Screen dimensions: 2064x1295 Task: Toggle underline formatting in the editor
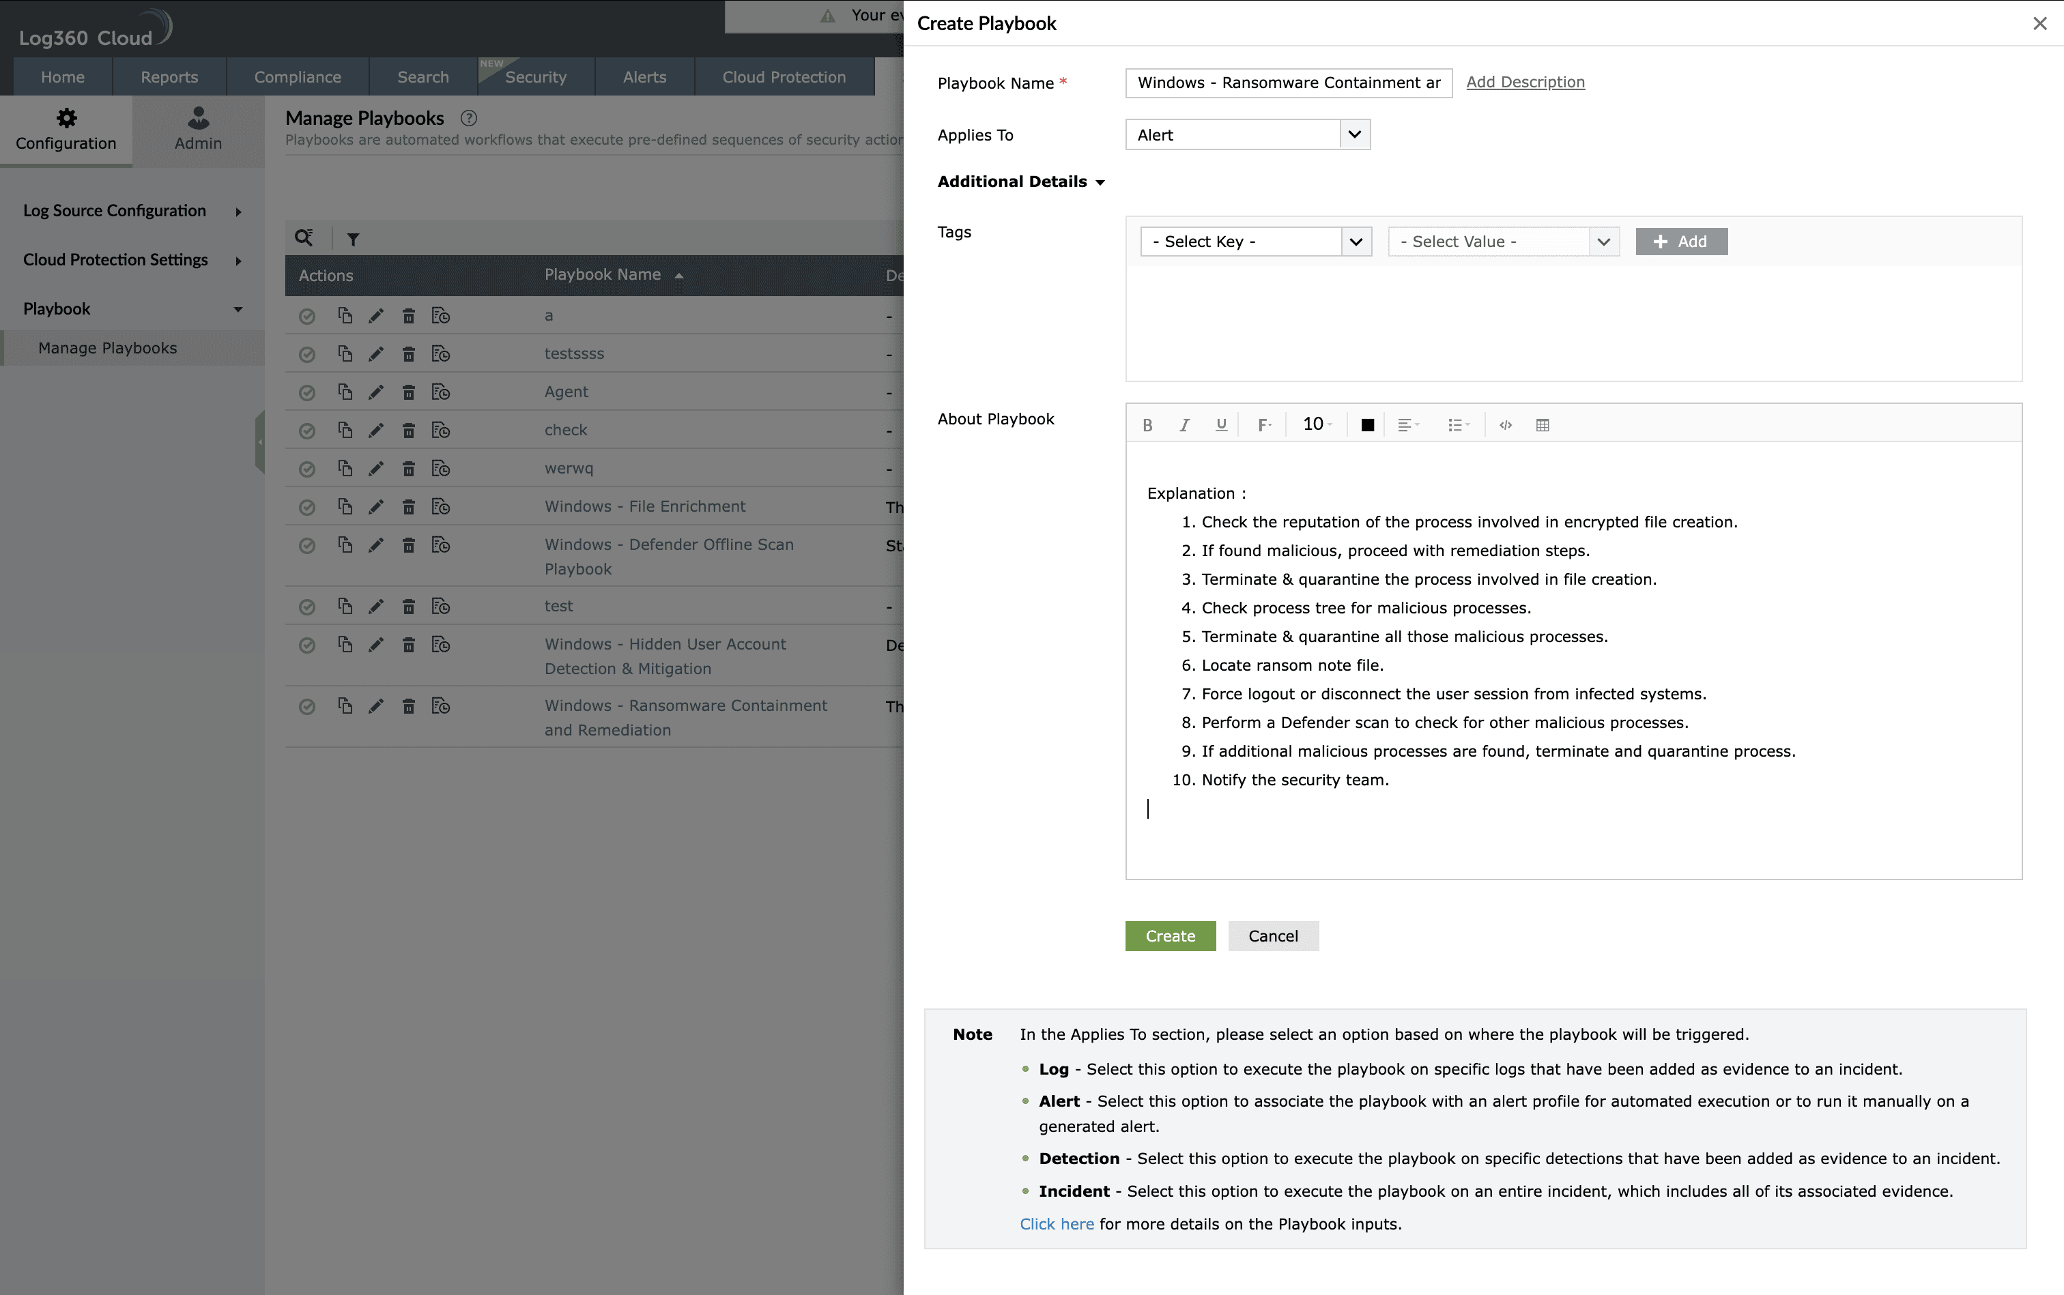(1221, 425)
